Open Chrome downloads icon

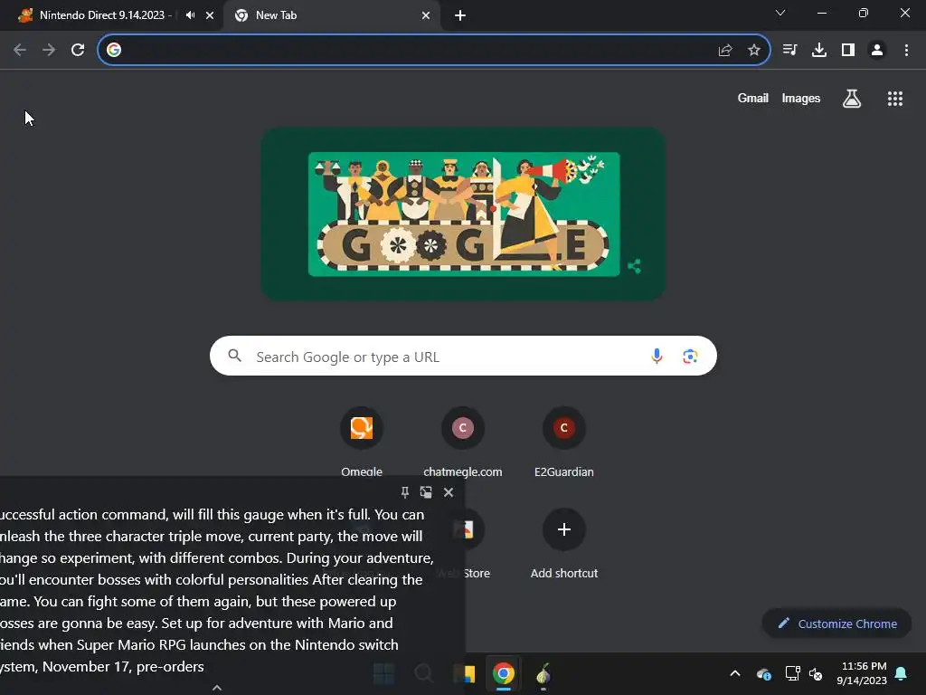tap(819, 50)
